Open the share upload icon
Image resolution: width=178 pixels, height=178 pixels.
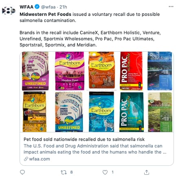coord(147,172)
